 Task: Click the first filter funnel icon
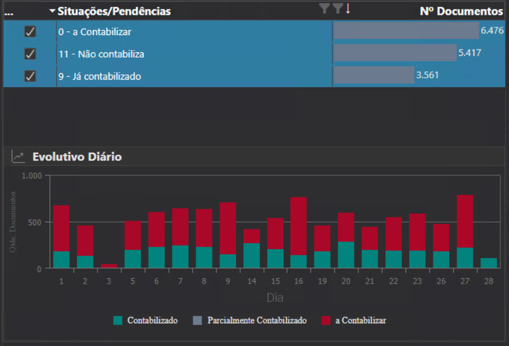click(324, 8)
